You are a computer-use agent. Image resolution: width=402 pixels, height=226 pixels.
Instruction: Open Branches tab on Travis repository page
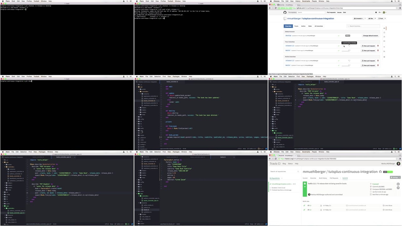[x=313, y=178]
